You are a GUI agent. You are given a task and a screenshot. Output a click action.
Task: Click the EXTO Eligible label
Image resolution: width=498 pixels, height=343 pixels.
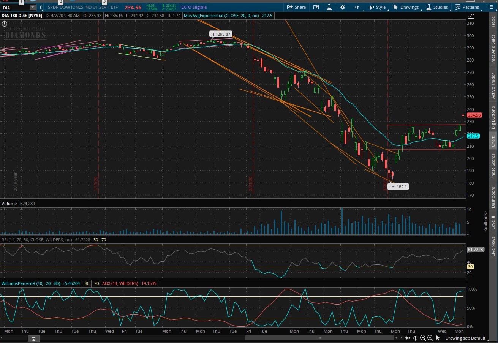(194, 7)
